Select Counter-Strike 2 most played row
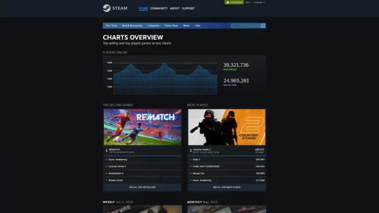 (x=227, y=151)
